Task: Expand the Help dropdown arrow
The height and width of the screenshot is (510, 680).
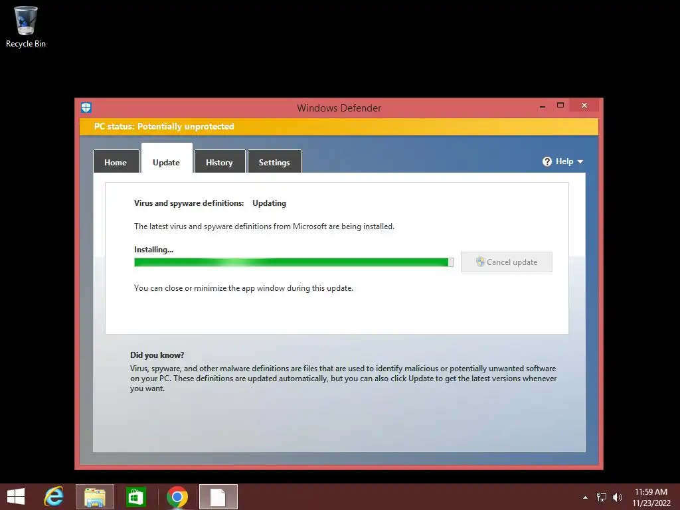Action: coord(580,162)
